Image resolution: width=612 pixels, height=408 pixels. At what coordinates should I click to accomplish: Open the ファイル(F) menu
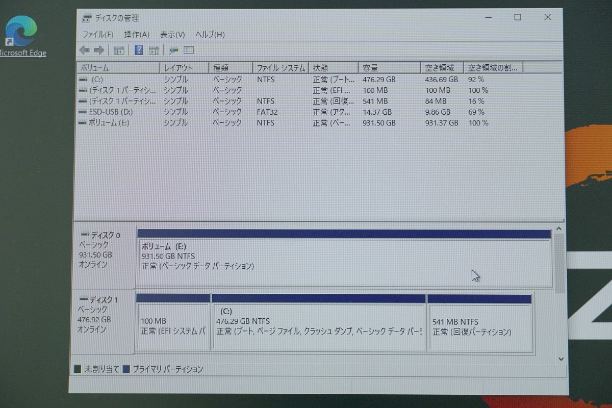coord(98,35)
